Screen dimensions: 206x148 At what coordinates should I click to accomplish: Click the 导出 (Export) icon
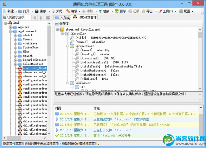click(144, 11)
